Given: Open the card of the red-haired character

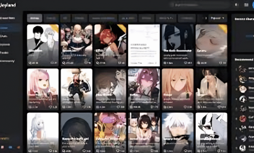Looking at the screenshot, I should tap(110, 45).
